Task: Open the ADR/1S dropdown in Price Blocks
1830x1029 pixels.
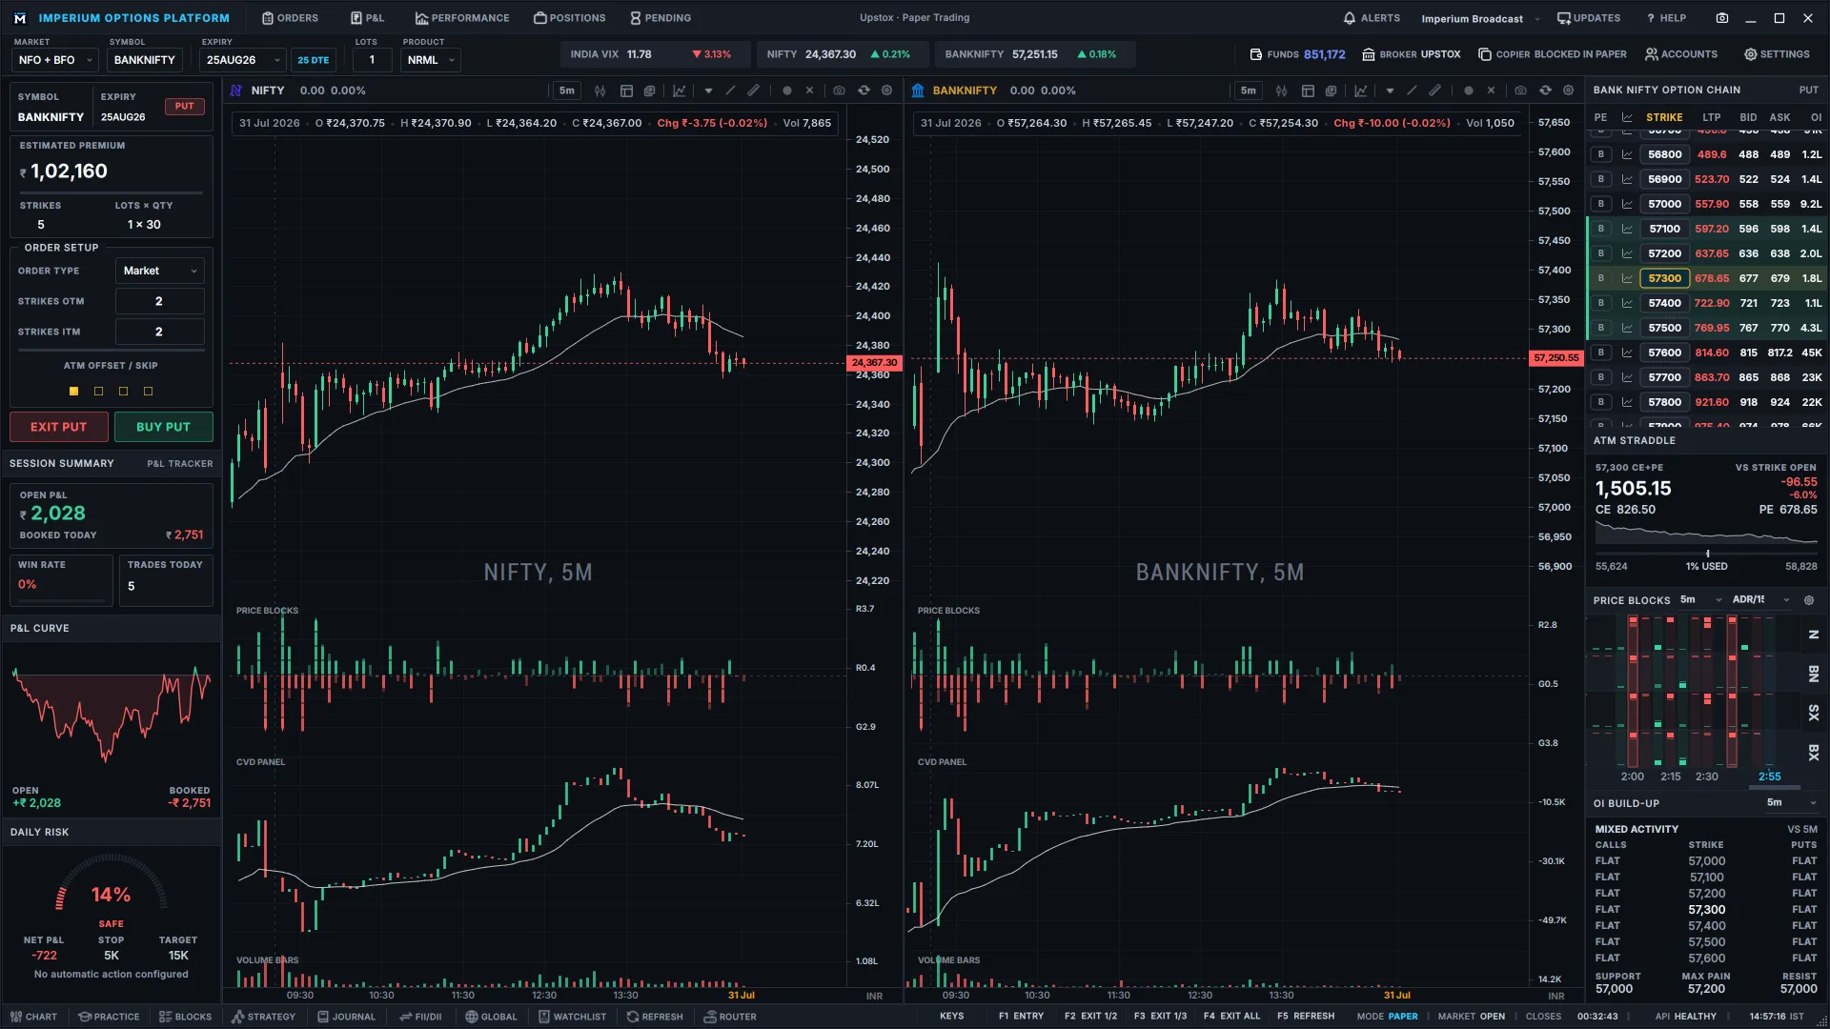Action: tap(1761, 600)
